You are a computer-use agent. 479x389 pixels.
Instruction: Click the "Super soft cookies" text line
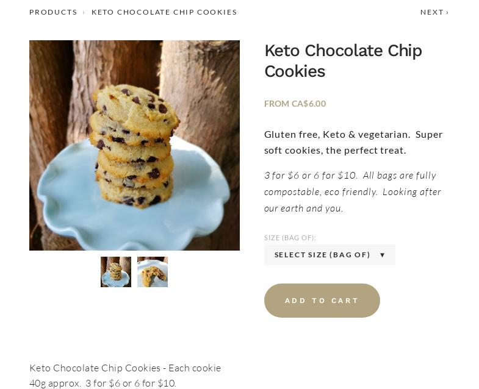point(335,150)
